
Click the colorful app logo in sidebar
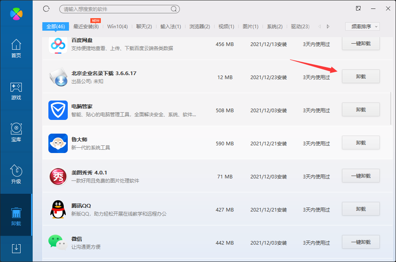point(17,13)
